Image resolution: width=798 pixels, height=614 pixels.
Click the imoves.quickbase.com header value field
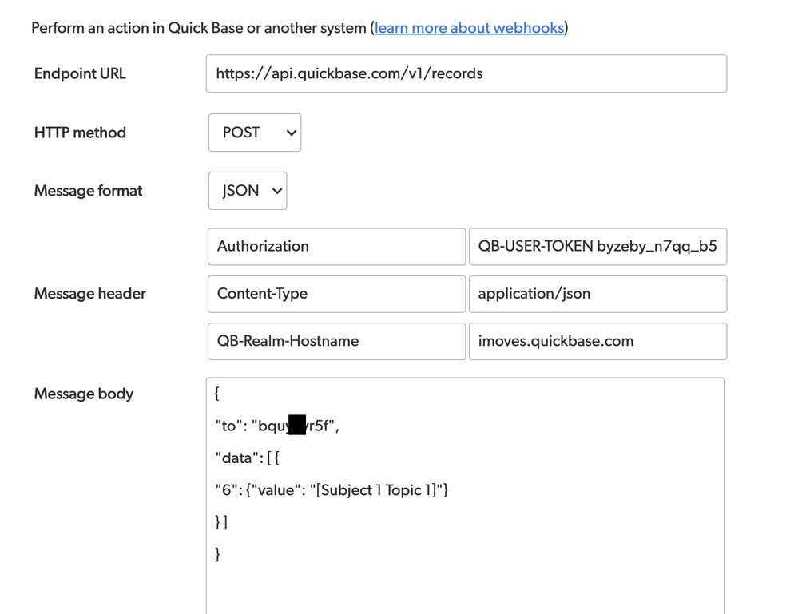click(x=598, y=342)
